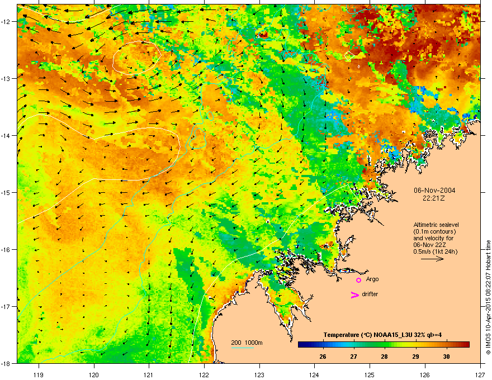
Task: Click the latitude -12 axis label
Action: [x=6, y=22]
